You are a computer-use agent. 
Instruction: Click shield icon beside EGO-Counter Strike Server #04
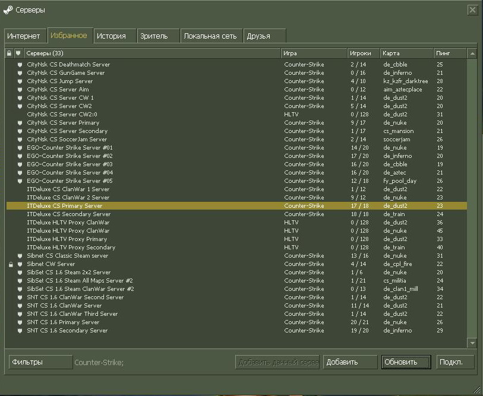click(x=20, y=173)
